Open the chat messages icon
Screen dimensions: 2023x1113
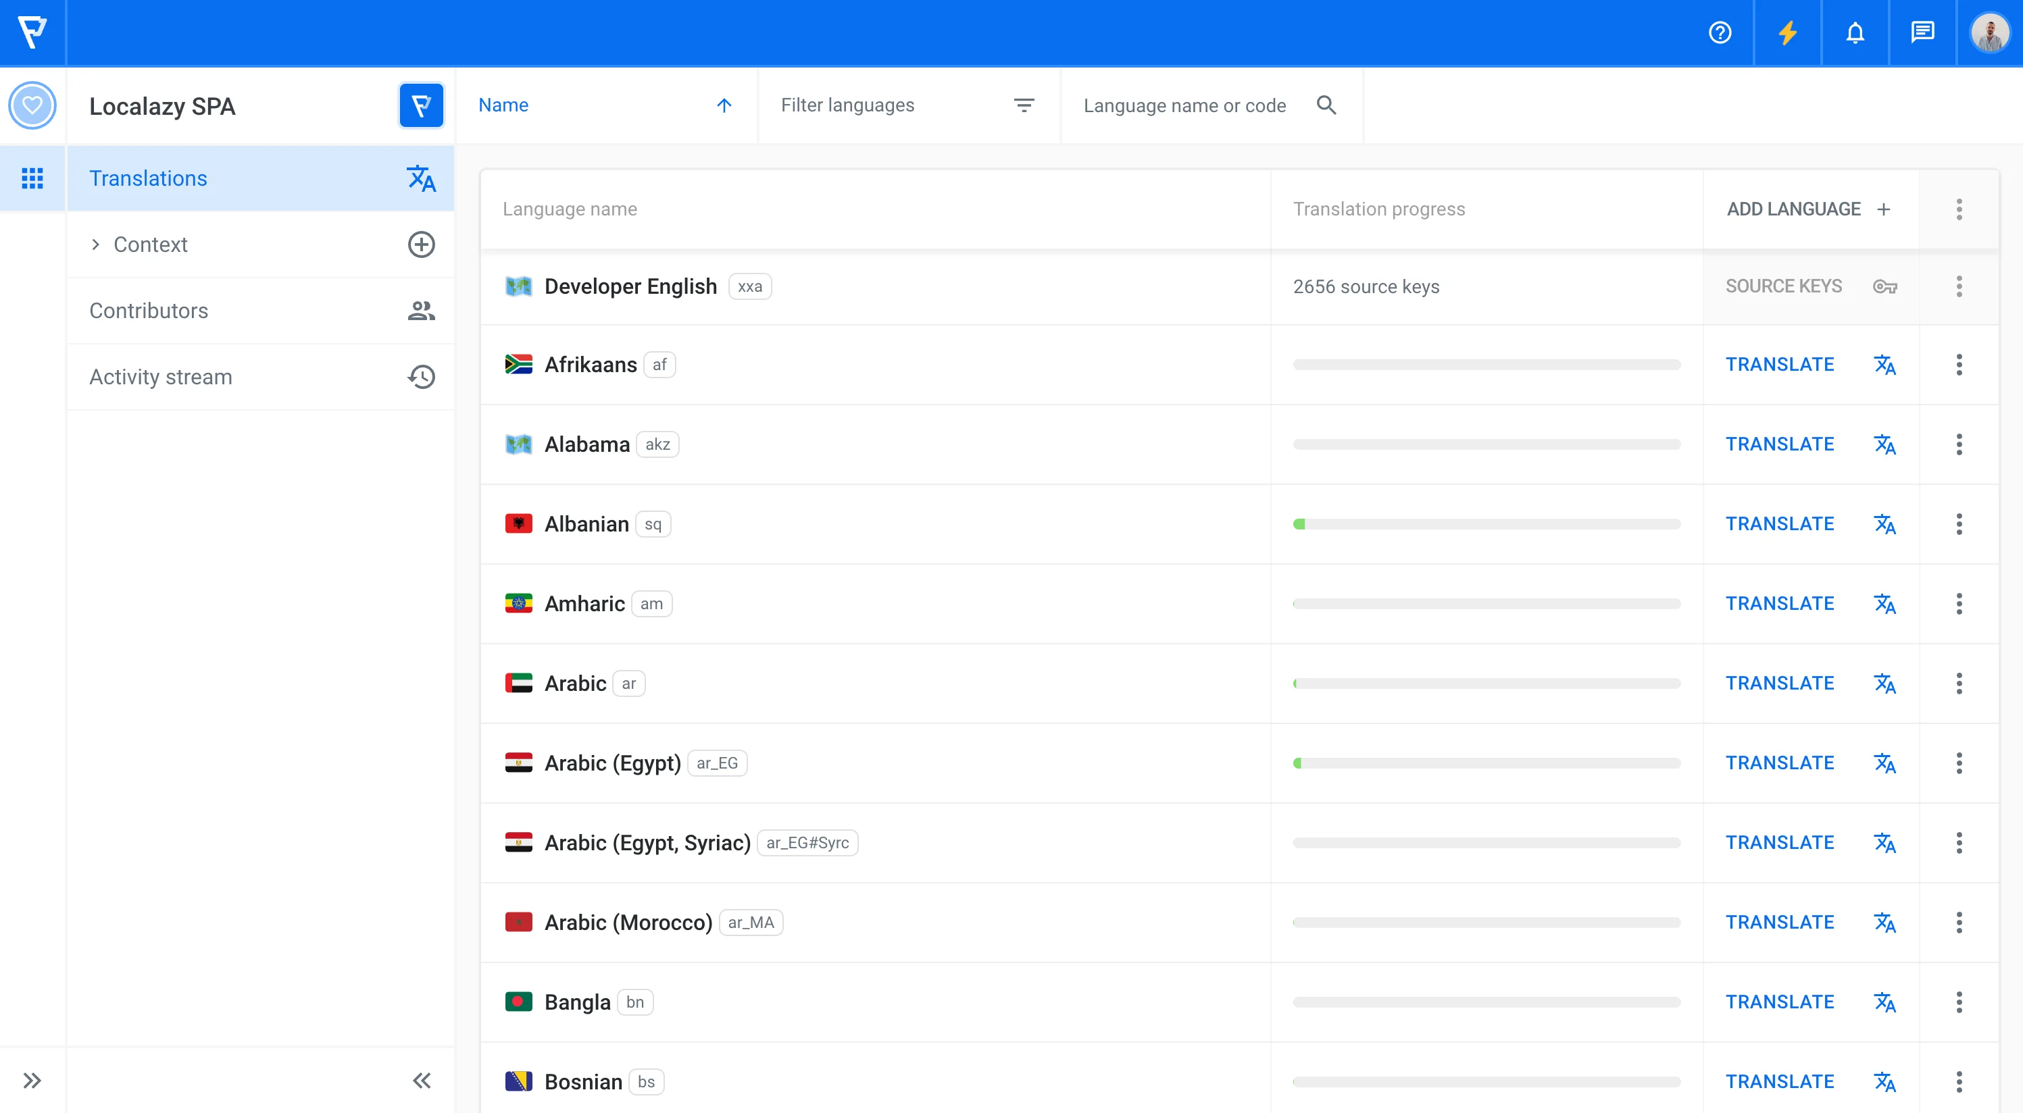[1922, 33]
